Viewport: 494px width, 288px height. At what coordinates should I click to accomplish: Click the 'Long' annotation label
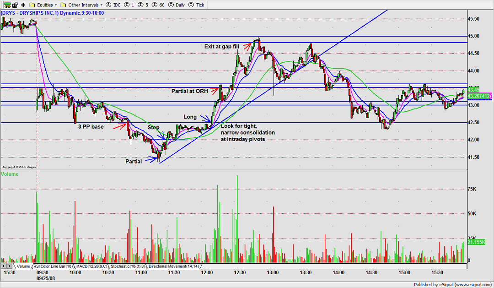point(190,117)
